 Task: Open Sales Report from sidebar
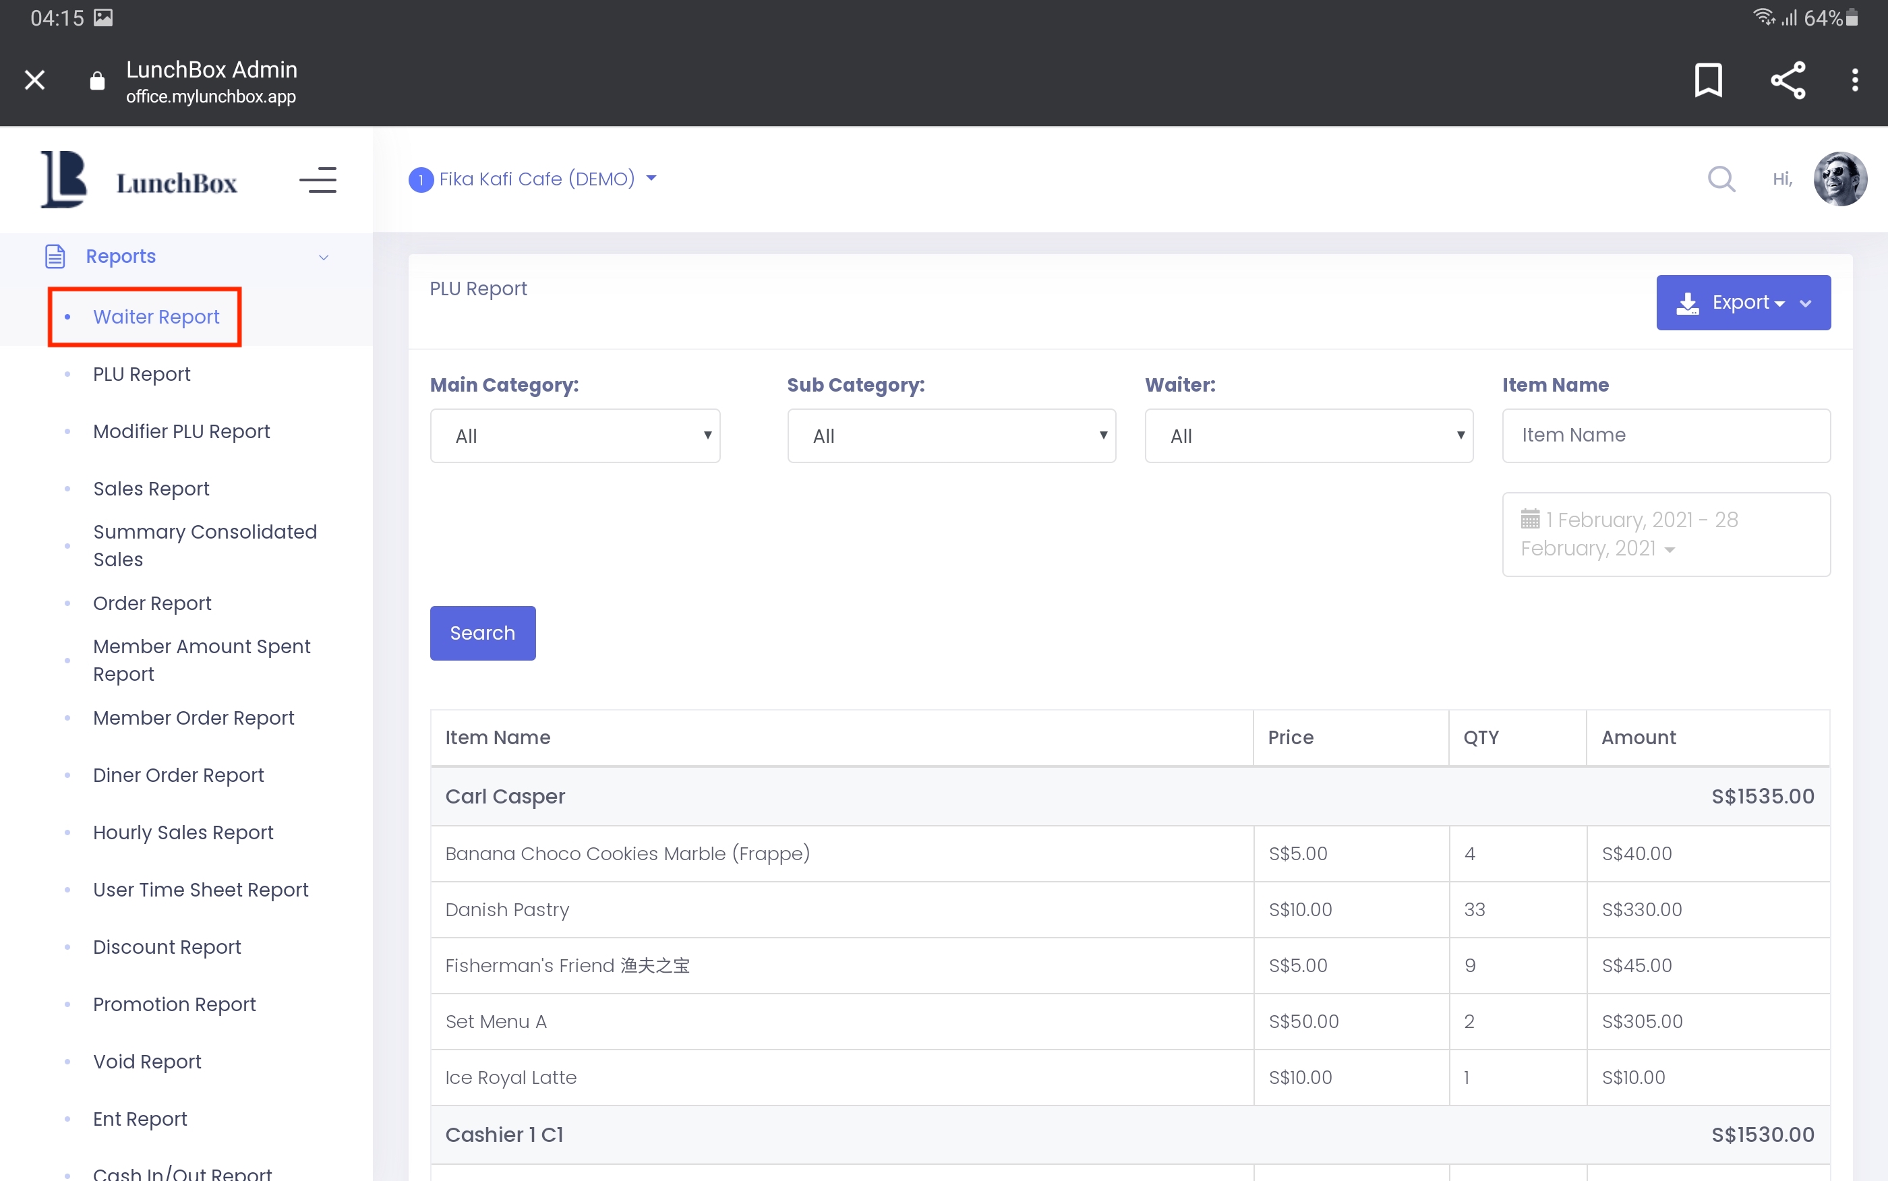pos(151,489)
